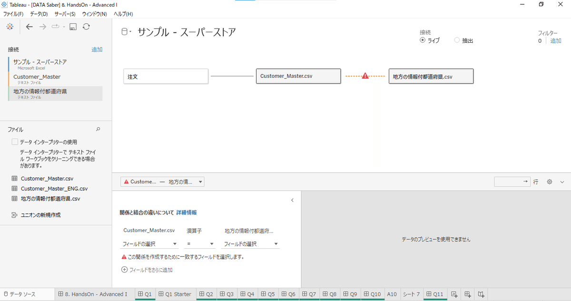Viewport: 571px width, 301px height.
Task: Expand the preview pane chevron next to the gear
Action: click(562, 182)
